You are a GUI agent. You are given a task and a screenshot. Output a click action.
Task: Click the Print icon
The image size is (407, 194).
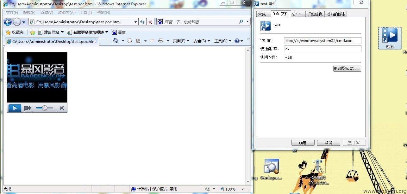tap(161, 41)
